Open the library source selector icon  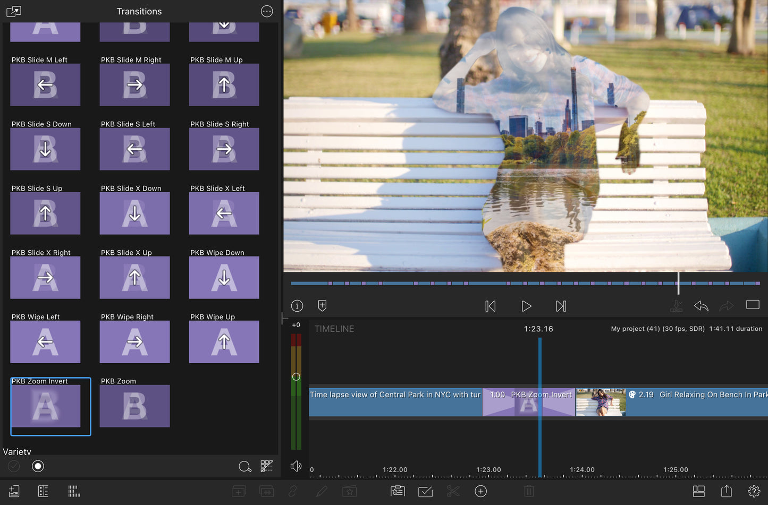click(14, 11)
